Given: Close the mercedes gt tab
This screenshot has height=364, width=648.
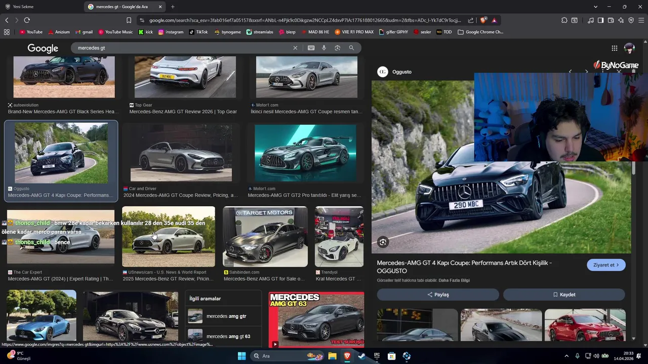Looking at the screenshot, I should [x=160, y=7].
